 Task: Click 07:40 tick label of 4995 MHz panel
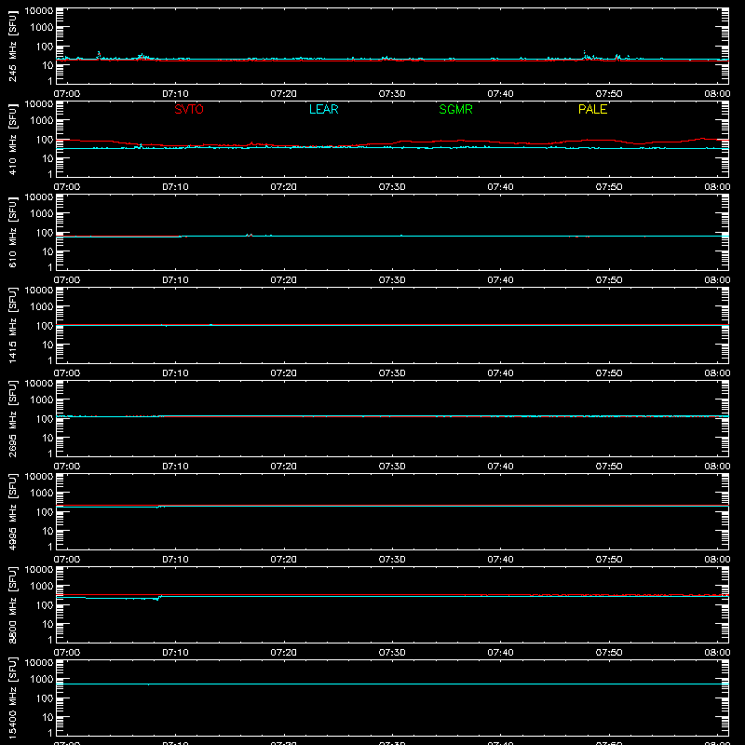click(x=500, y=560)
